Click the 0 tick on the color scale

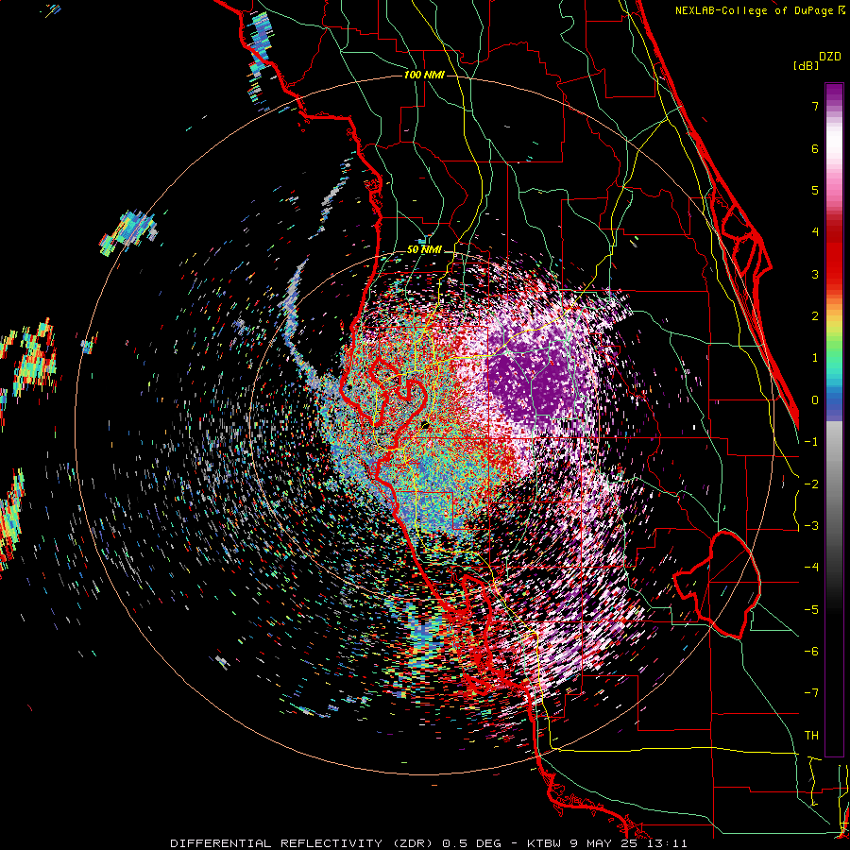point(815,400)
